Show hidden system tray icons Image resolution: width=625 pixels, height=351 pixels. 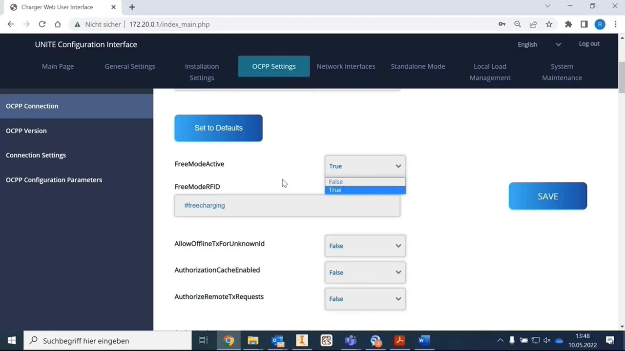pos(500,341)
